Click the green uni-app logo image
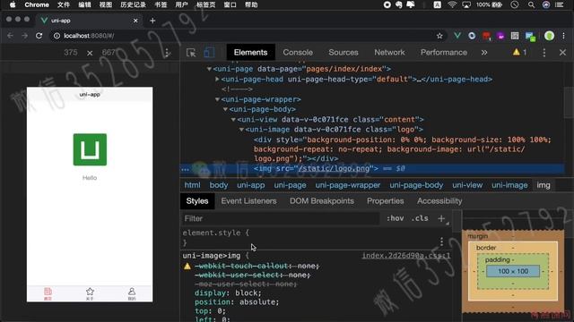Viewport: 574px width, 322px height. [x=90, y=149]
